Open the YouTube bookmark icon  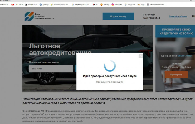pos(13,4)
